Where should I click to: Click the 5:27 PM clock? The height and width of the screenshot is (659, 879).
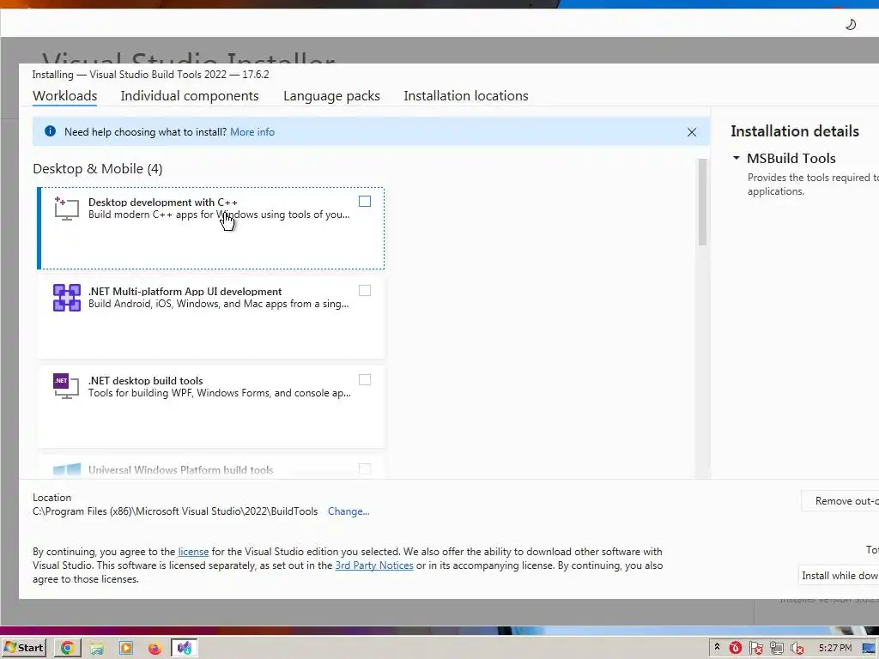834,648
